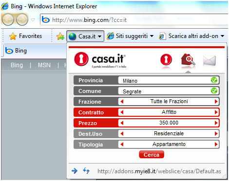Click the browser Forward button
Viewport: 229px width, 181px height.
point(22,20)
